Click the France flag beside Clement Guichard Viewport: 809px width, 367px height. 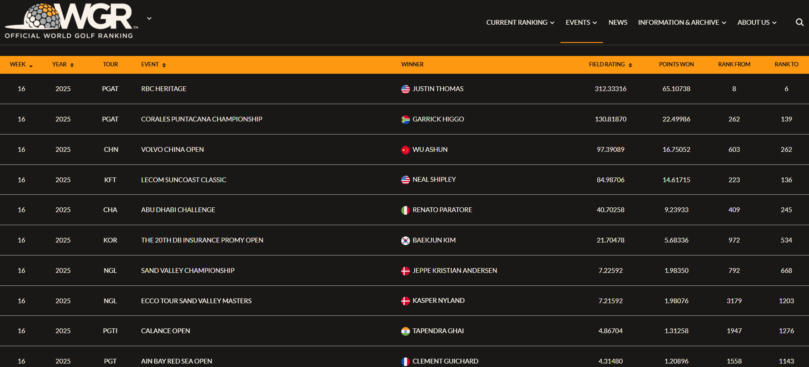coord(406,361)
